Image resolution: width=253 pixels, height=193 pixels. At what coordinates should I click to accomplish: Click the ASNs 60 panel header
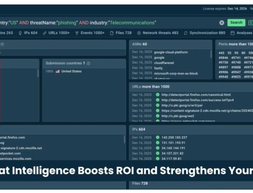coord(171,44)
